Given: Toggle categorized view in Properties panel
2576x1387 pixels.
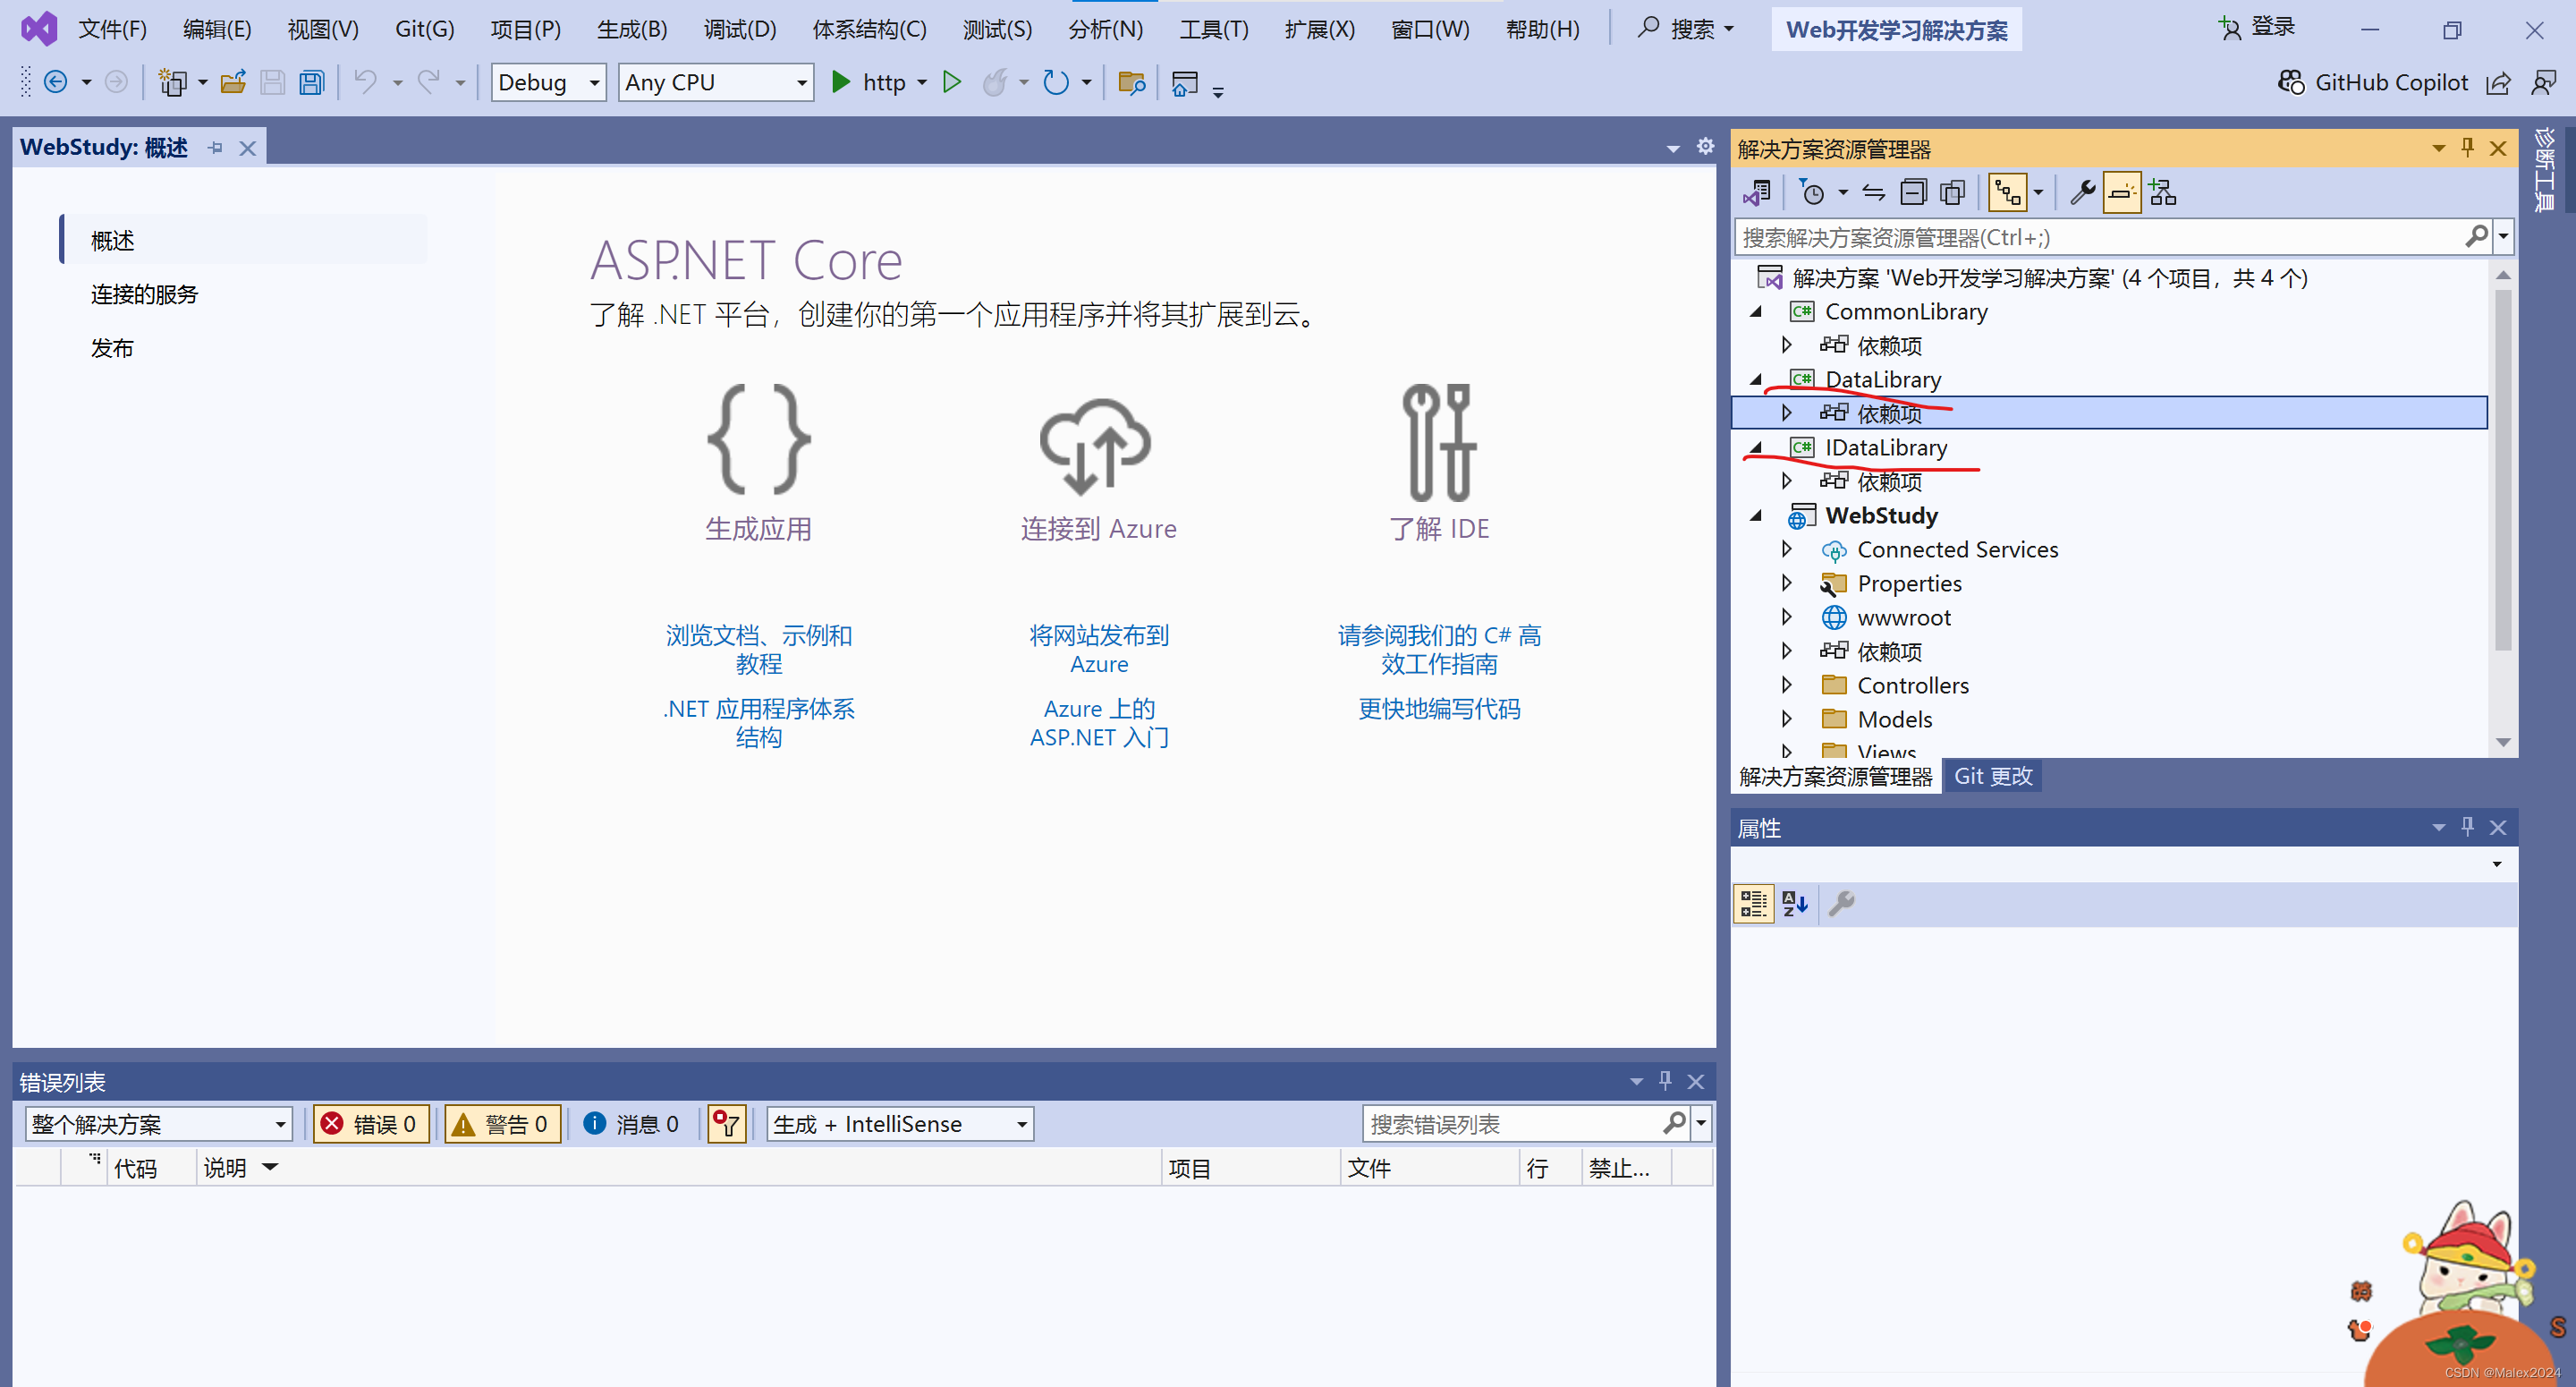Looking at the screenshot, I should coord(1753,904).
